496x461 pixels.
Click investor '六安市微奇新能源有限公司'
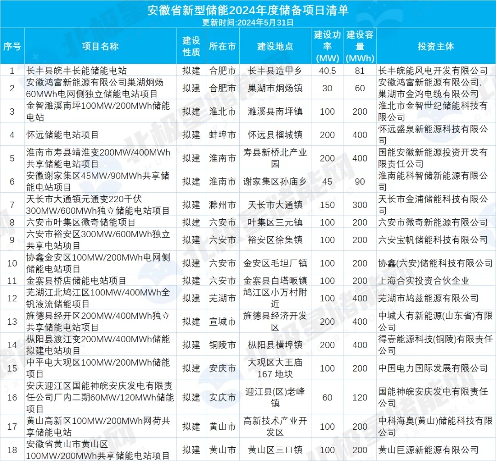[433, 222]
